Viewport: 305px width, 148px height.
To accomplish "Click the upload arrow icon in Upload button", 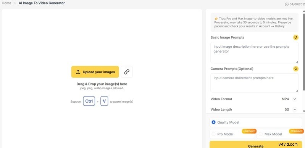I will [78, 72].
